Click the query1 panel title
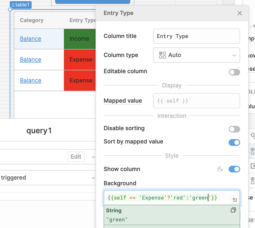Screen dimensions: 255x228 (x=39, y=130)
